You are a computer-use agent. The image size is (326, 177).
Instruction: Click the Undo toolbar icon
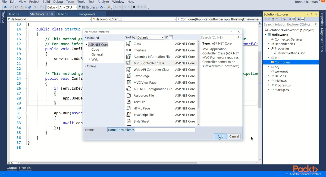pyautogui.click(x=35, y=7)
